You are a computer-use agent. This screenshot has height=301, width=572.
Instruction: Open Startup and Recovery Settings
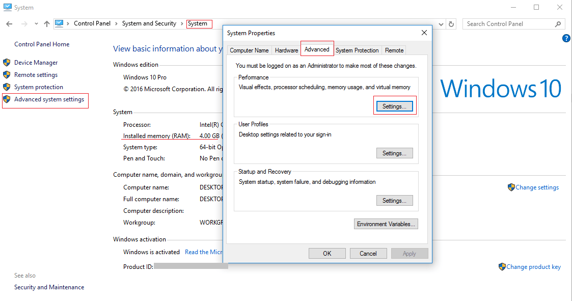394,201
